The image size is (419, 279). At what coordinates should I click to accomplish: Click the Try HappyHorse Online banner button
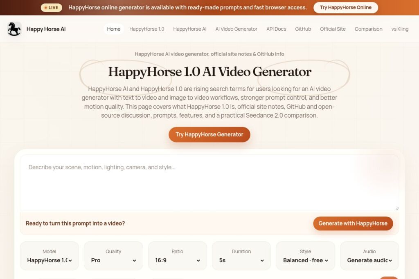tap(345, 7)
